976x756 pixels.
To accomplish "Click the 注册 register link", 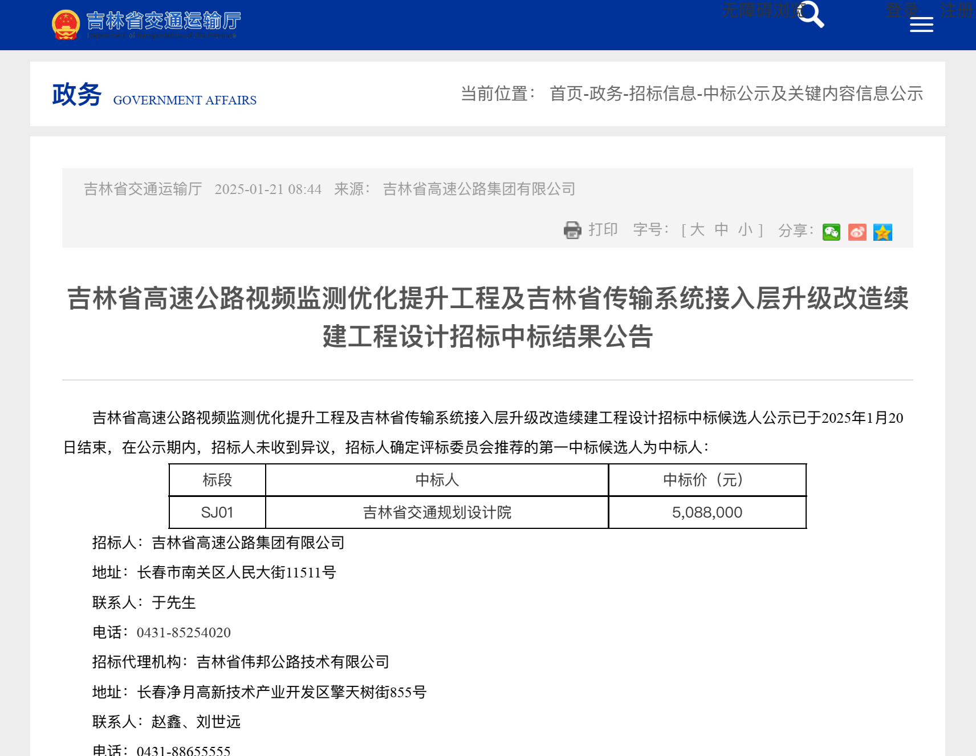I will (957, 10).
